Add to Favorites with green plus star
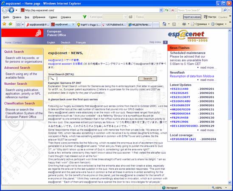 pos(11,24)
